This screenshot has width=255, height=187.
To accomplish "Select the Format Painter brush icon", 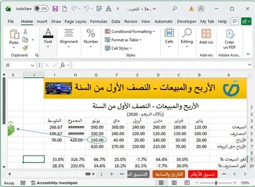I will pos(25,48).
